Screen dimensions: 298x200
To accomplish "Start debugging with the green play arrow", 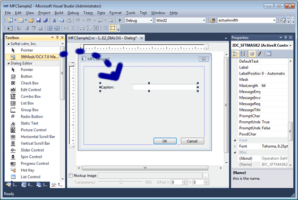I will [120, 20].
